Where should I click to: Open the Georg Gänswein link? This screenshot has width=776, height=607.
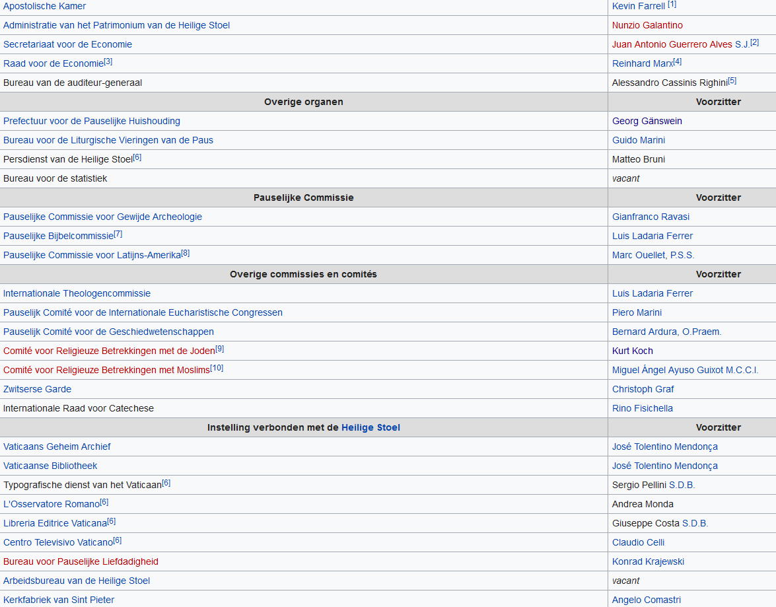click(x=647, y=121)
